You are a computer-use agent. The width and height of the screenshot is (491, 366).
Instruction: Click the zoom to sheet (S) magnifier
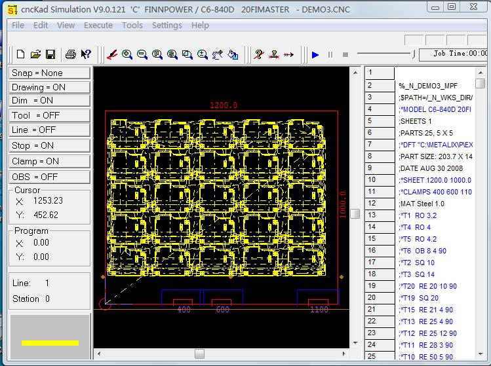[172, 54]
